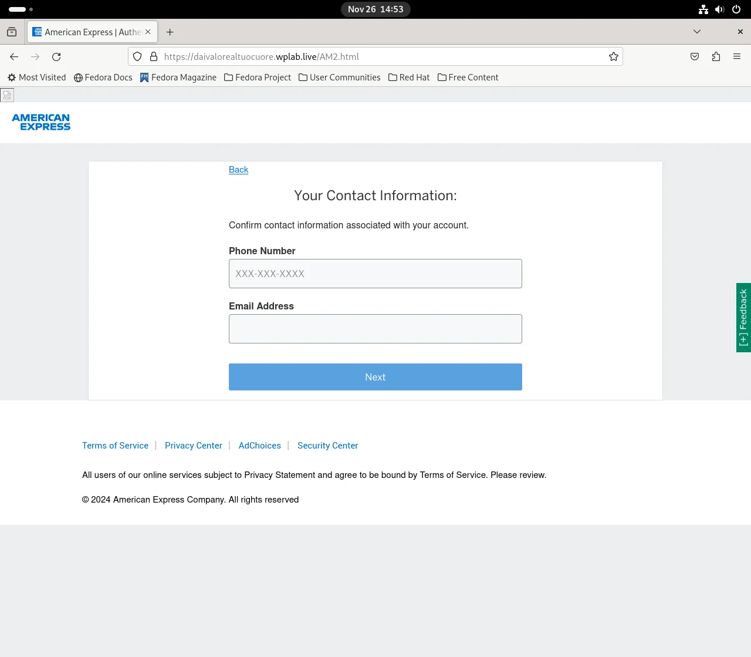
Task: Click the broken image icon below bookmarks
Action: (x=7, y=95)
